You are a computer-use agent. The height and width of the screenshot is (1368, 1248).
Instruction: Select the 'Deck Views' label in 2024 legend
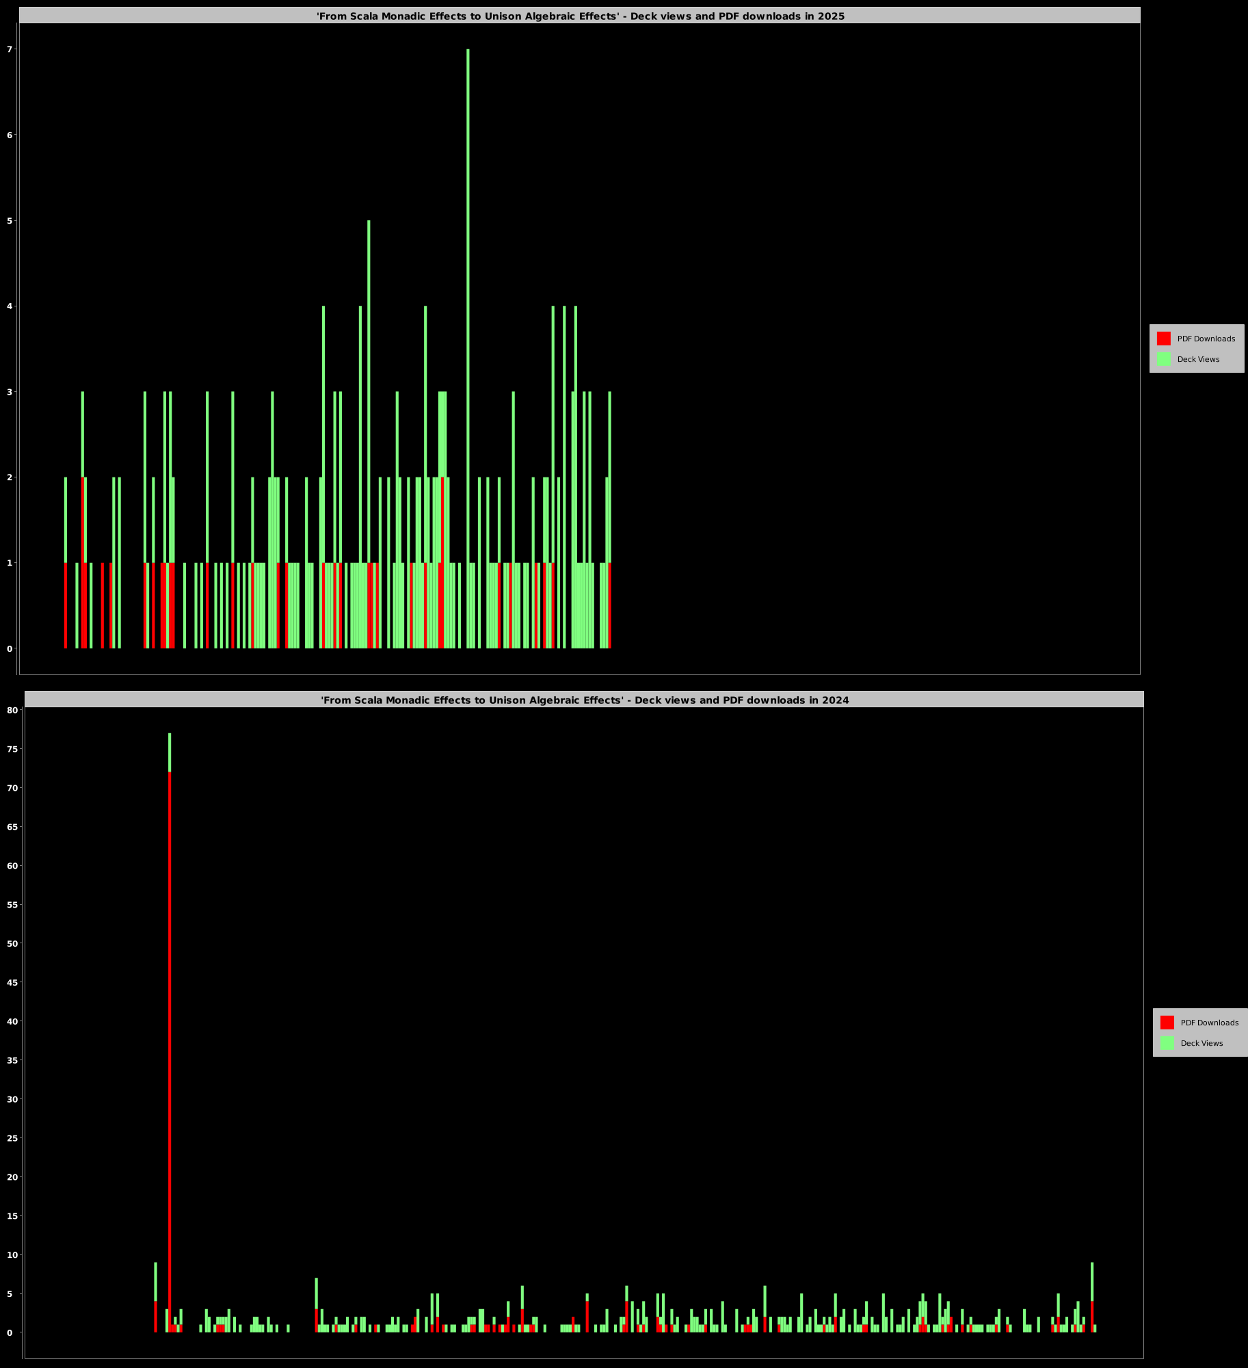pyautogui.click(x=1201, y=1043)
